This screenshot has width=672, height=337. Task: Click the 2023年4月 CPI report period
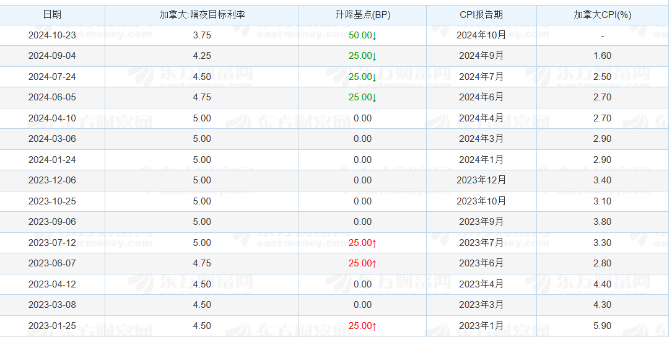coord(481,285)
